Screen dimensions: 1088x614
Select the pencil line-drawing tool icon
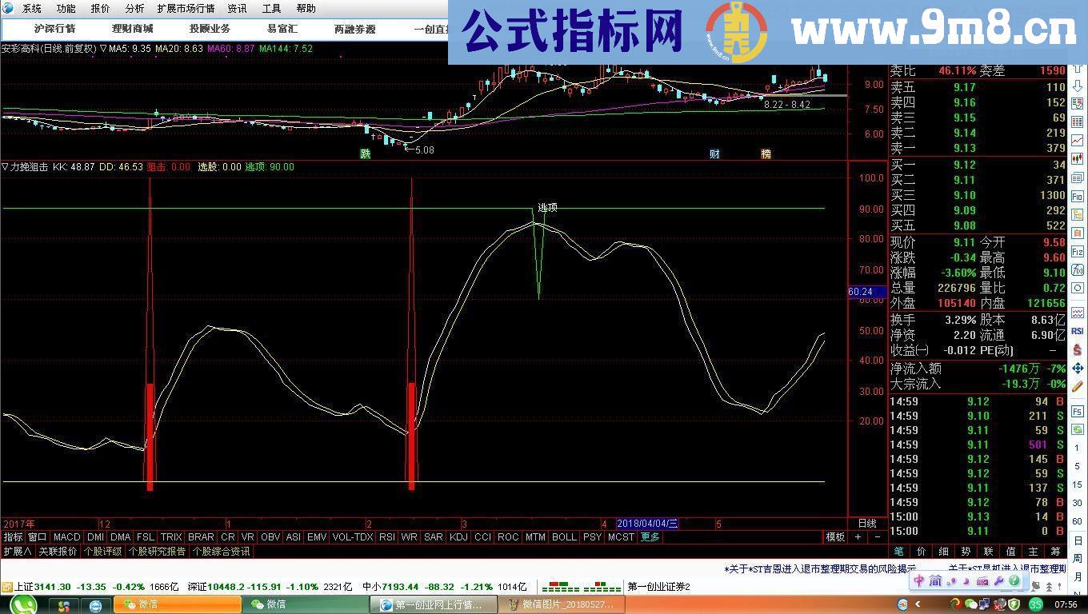point(1078,386)
